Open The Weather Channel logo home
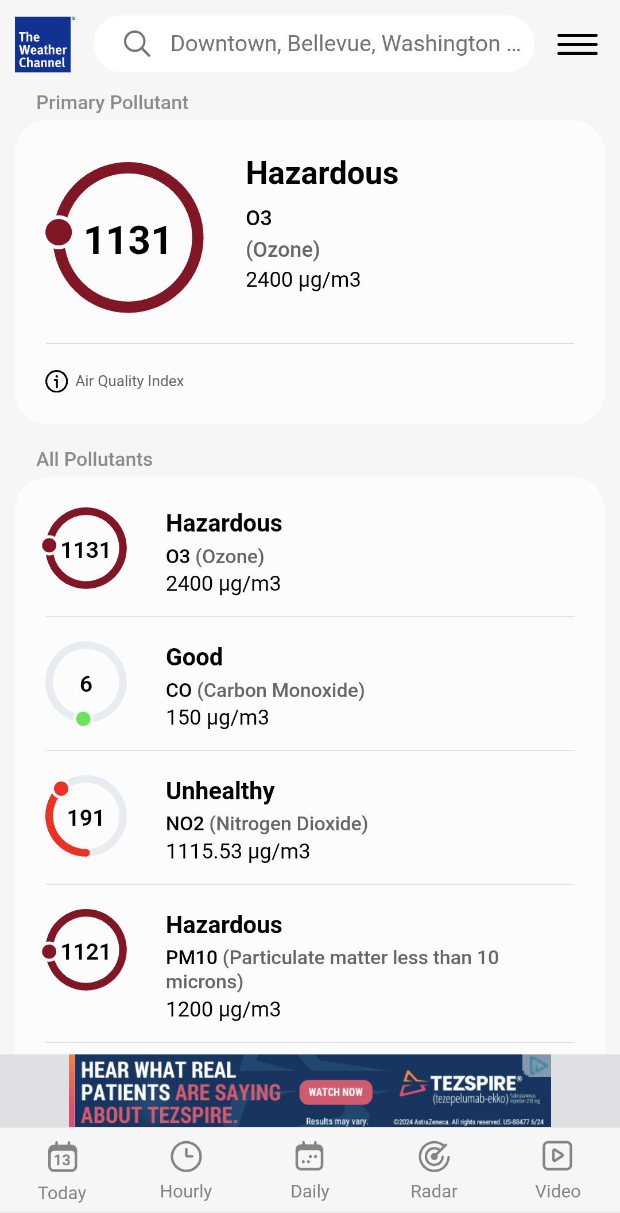This screenshot has height=1213, width=620. [x=43, y=44]
